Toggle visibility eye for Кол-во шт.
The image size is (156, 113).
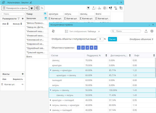(22, 84)
